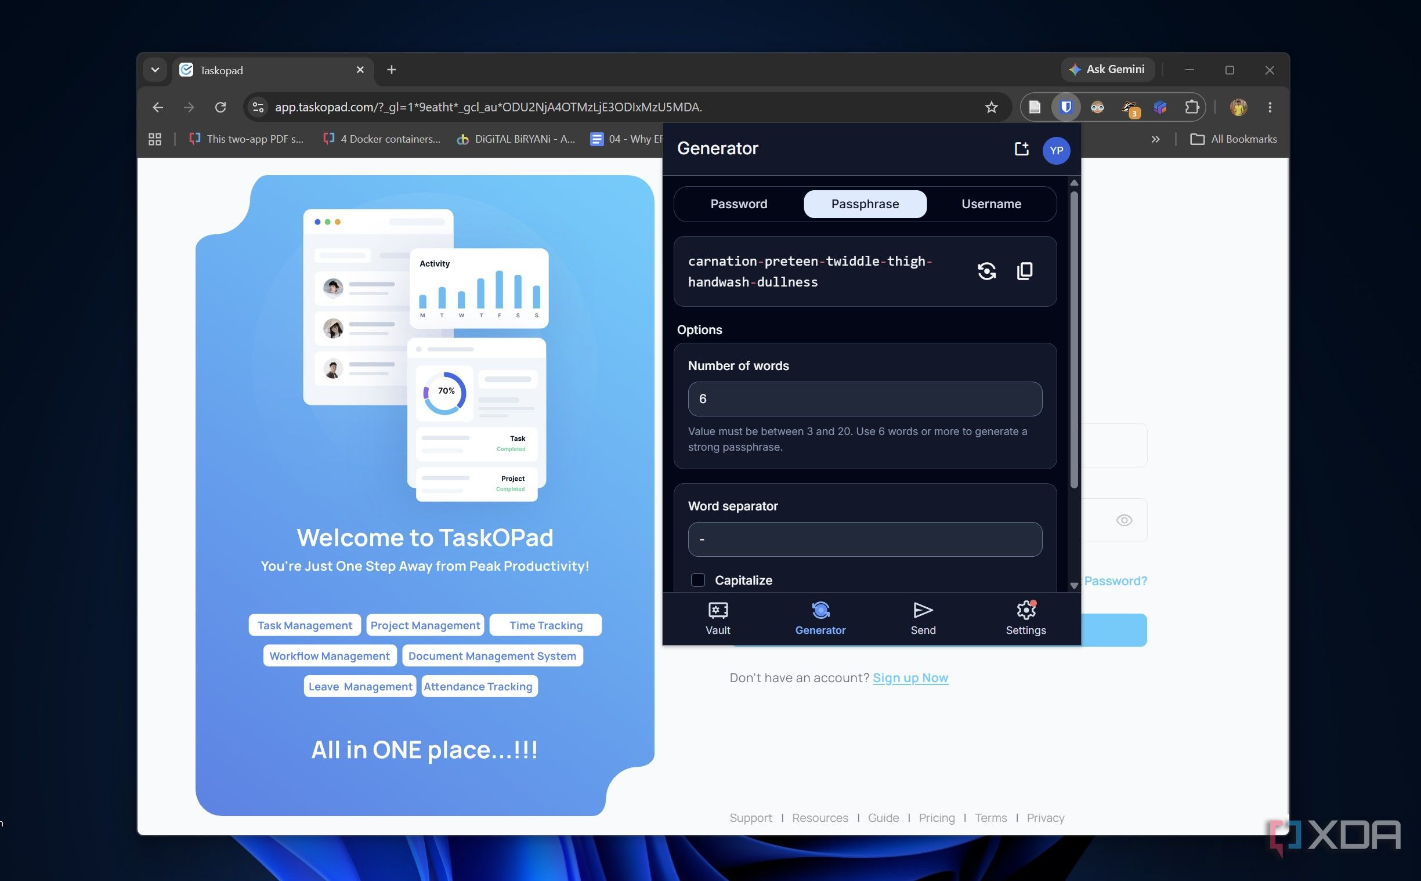
Task: Reload the Taskopad page
Action: tap(220, 107)
